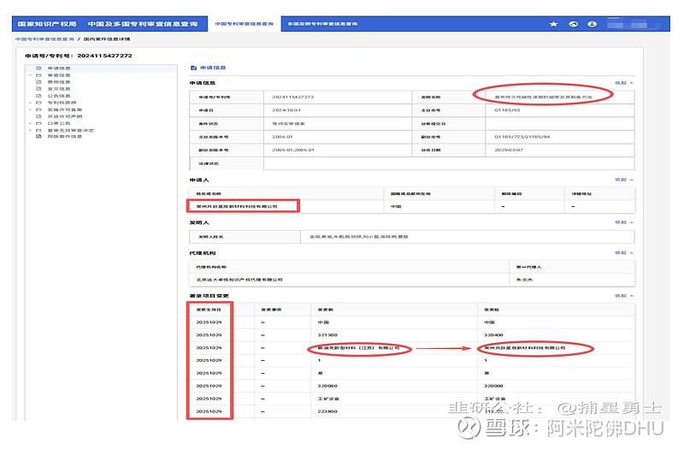Click the 中国专利审查信息查询 breadcrumb link
The image size is (684, 449).
click(45, 39)
